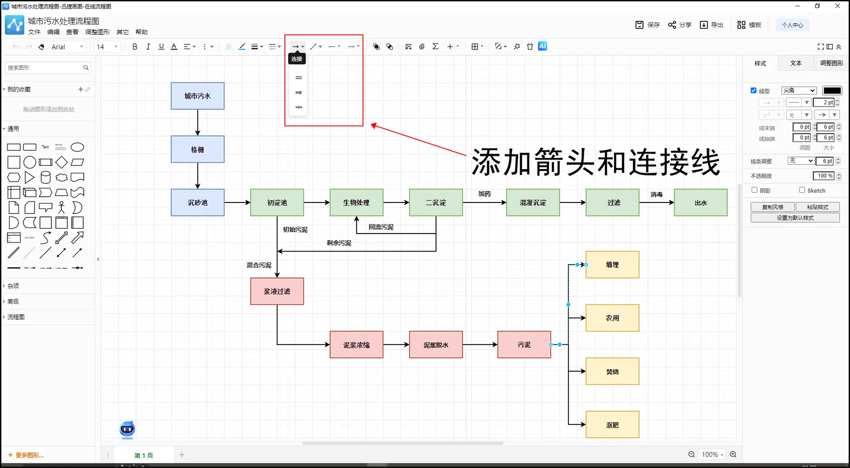Add to favorites with plus icon

coord(81,89)
